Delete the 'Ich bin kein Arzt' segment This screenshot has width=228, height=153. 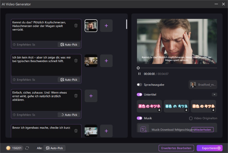tap(76, 61)
